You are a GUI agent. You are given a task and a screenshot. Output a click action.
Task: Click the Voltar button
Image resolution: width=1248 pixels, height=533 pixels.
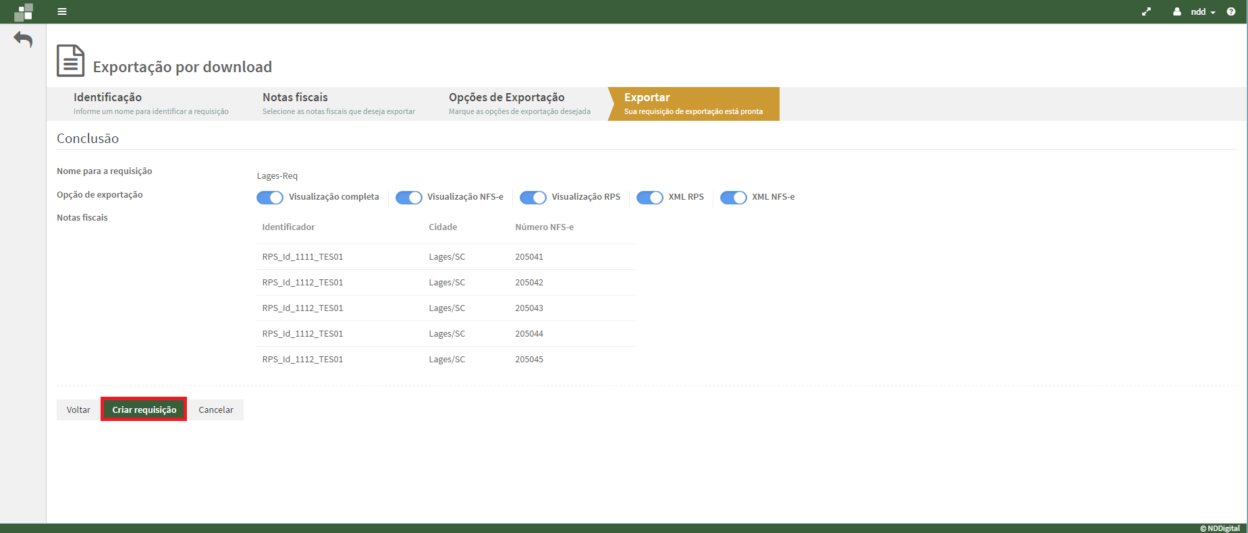78,410
